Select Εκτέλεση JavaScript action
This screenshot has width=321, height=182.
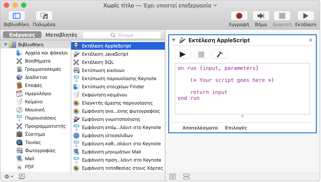click(x=105, y=54)
